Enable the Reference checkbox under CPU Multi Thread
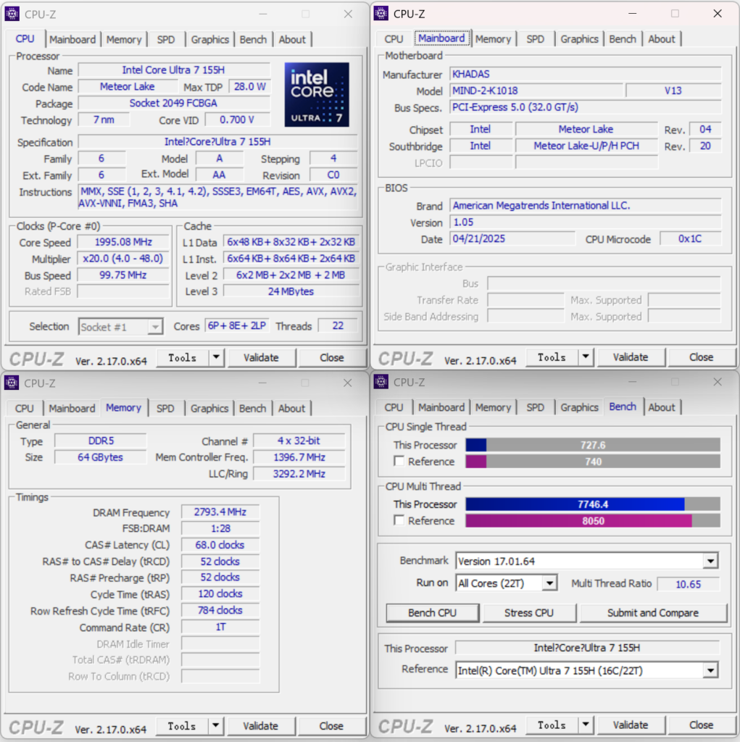Viewport: 740px width, 742px height. coord(399,520)
